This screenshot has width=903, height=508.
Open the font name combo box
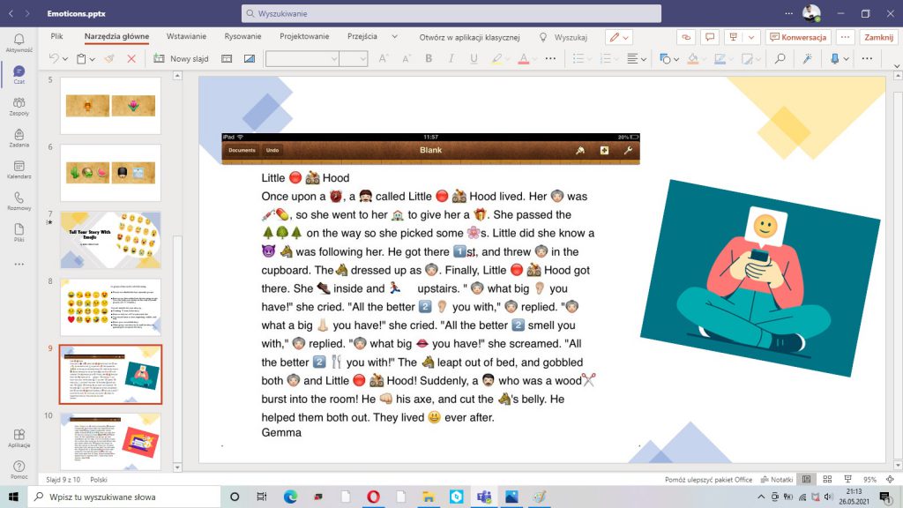(x=302, y=58)
